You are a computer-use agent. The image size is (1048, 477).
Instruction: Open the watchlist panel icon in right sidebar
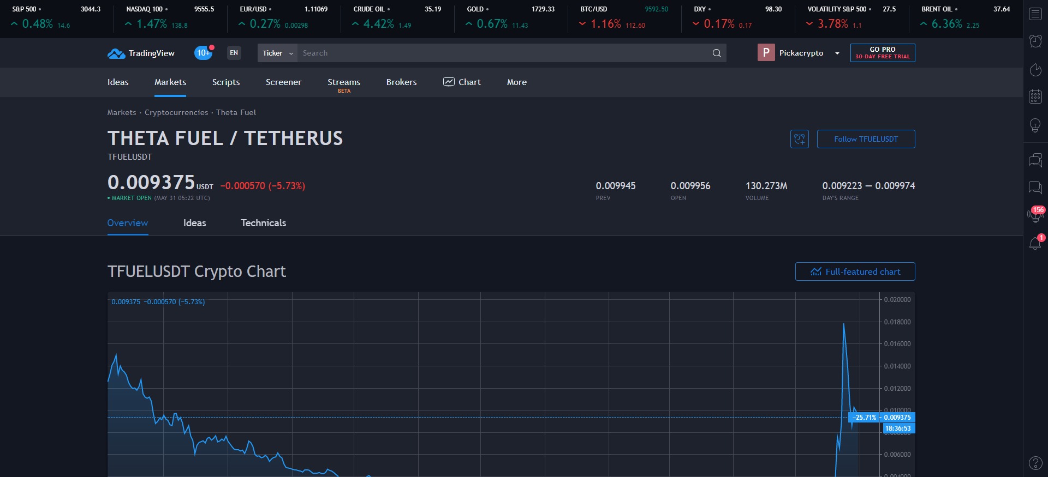coord(1035,14)
